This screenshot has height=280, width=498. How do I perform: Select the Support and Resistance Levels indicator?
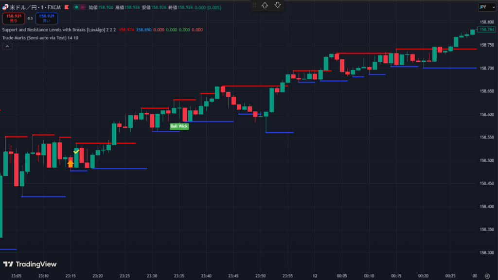tap(53, 30)
